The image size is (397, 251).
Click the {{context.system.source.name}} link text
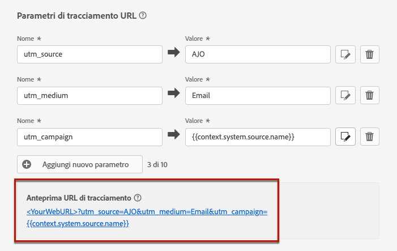pos(78,223)
